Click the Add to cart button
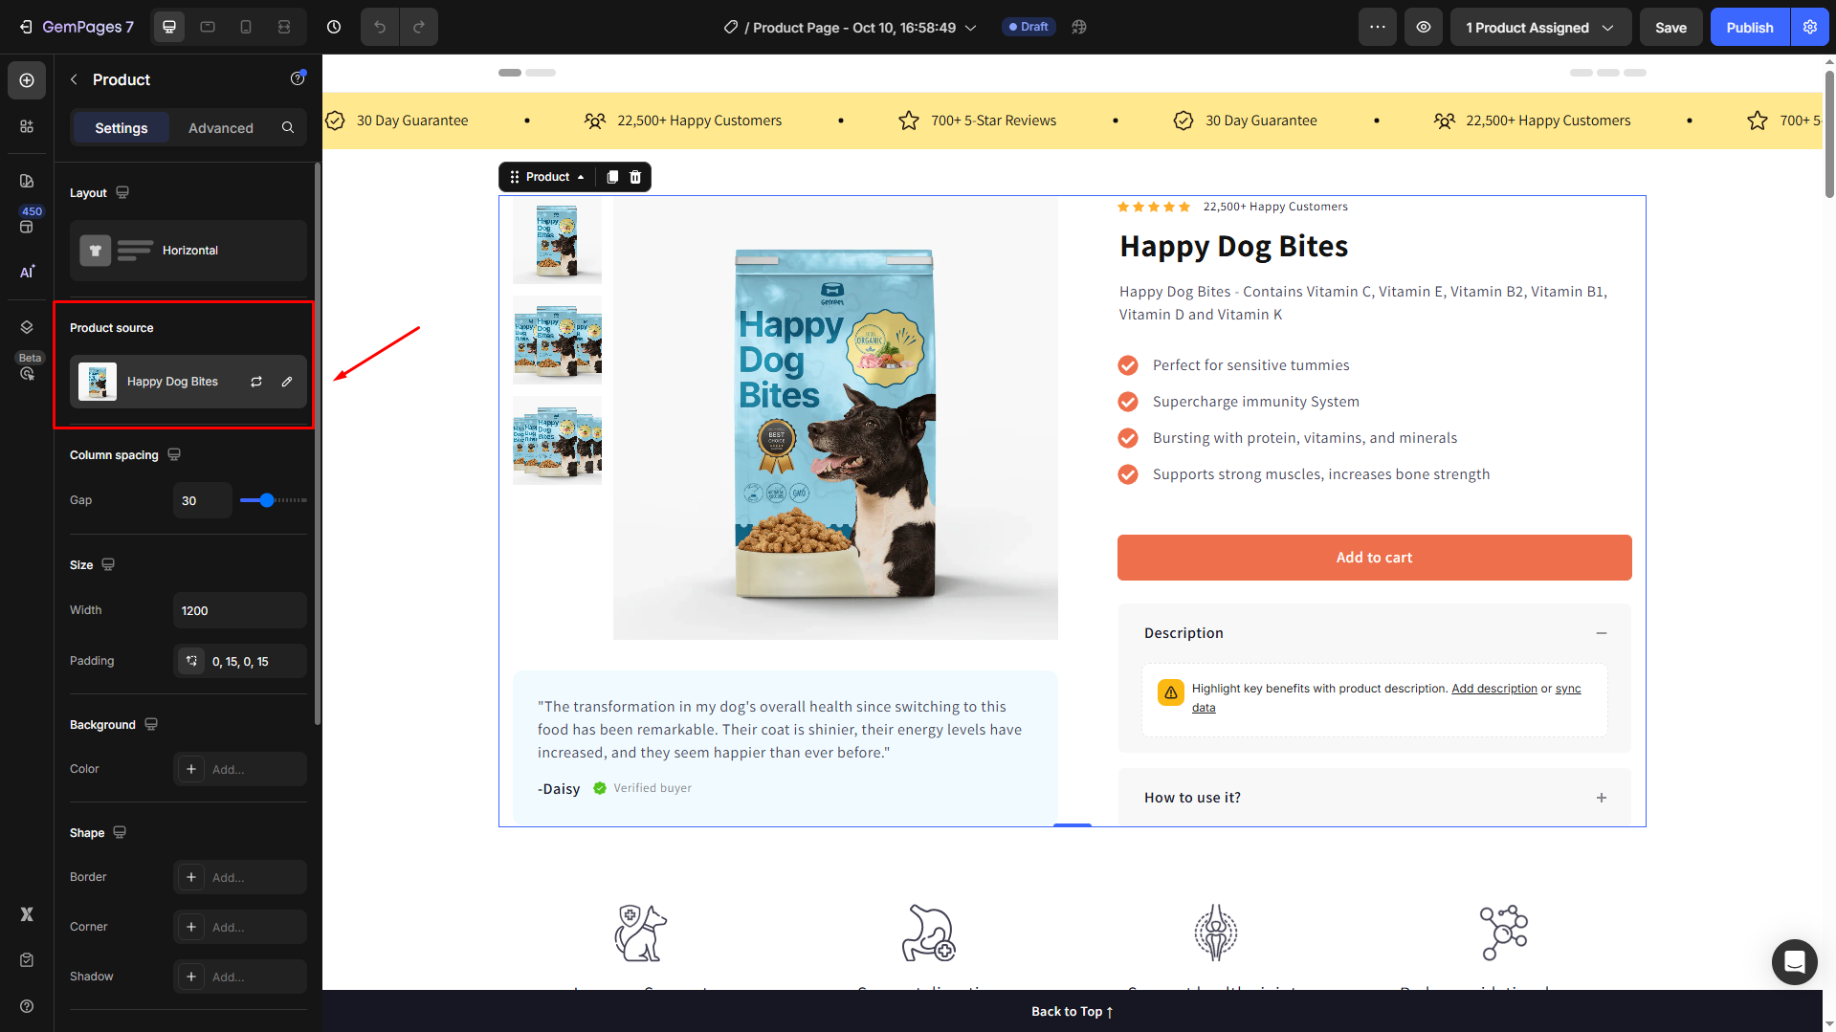 click(x=1375, y=558)
